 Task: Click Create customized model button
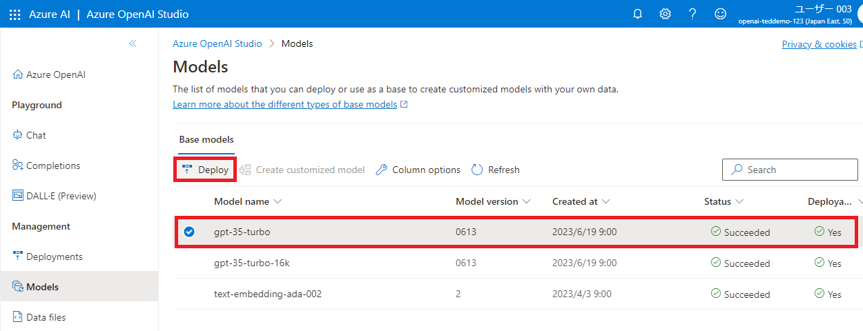[302, 170]
